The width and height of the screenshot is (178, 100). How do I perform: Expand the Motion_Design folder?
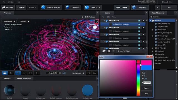tap(153, 36)
